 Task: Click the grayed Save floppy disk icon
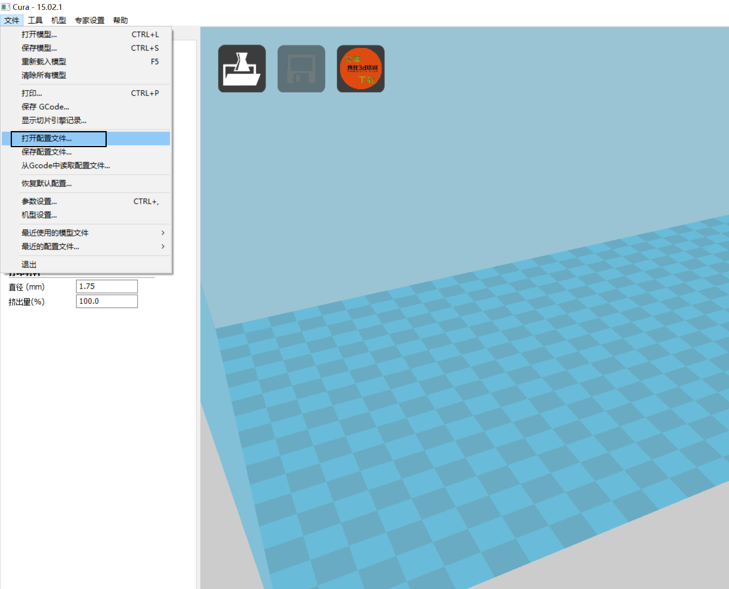point(301,68)
